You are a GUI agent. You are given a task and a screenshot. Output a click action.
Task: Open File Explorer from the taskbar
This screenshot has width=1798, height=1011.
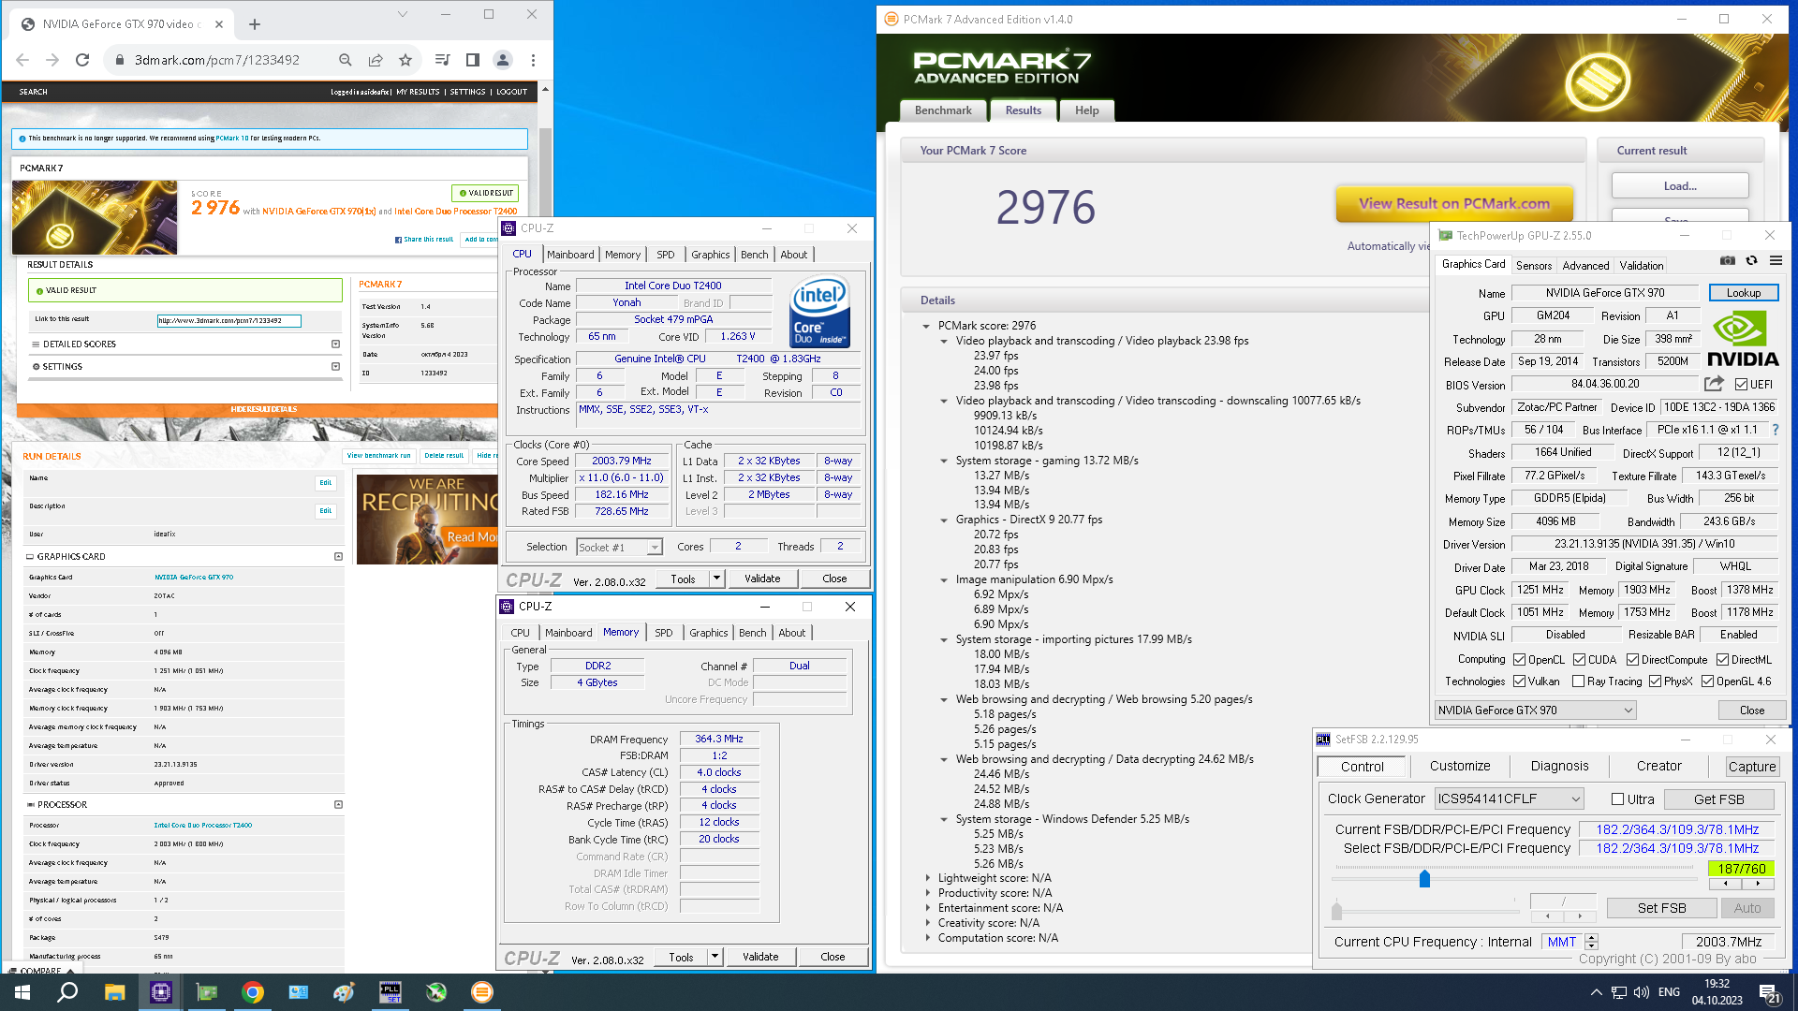114,992
